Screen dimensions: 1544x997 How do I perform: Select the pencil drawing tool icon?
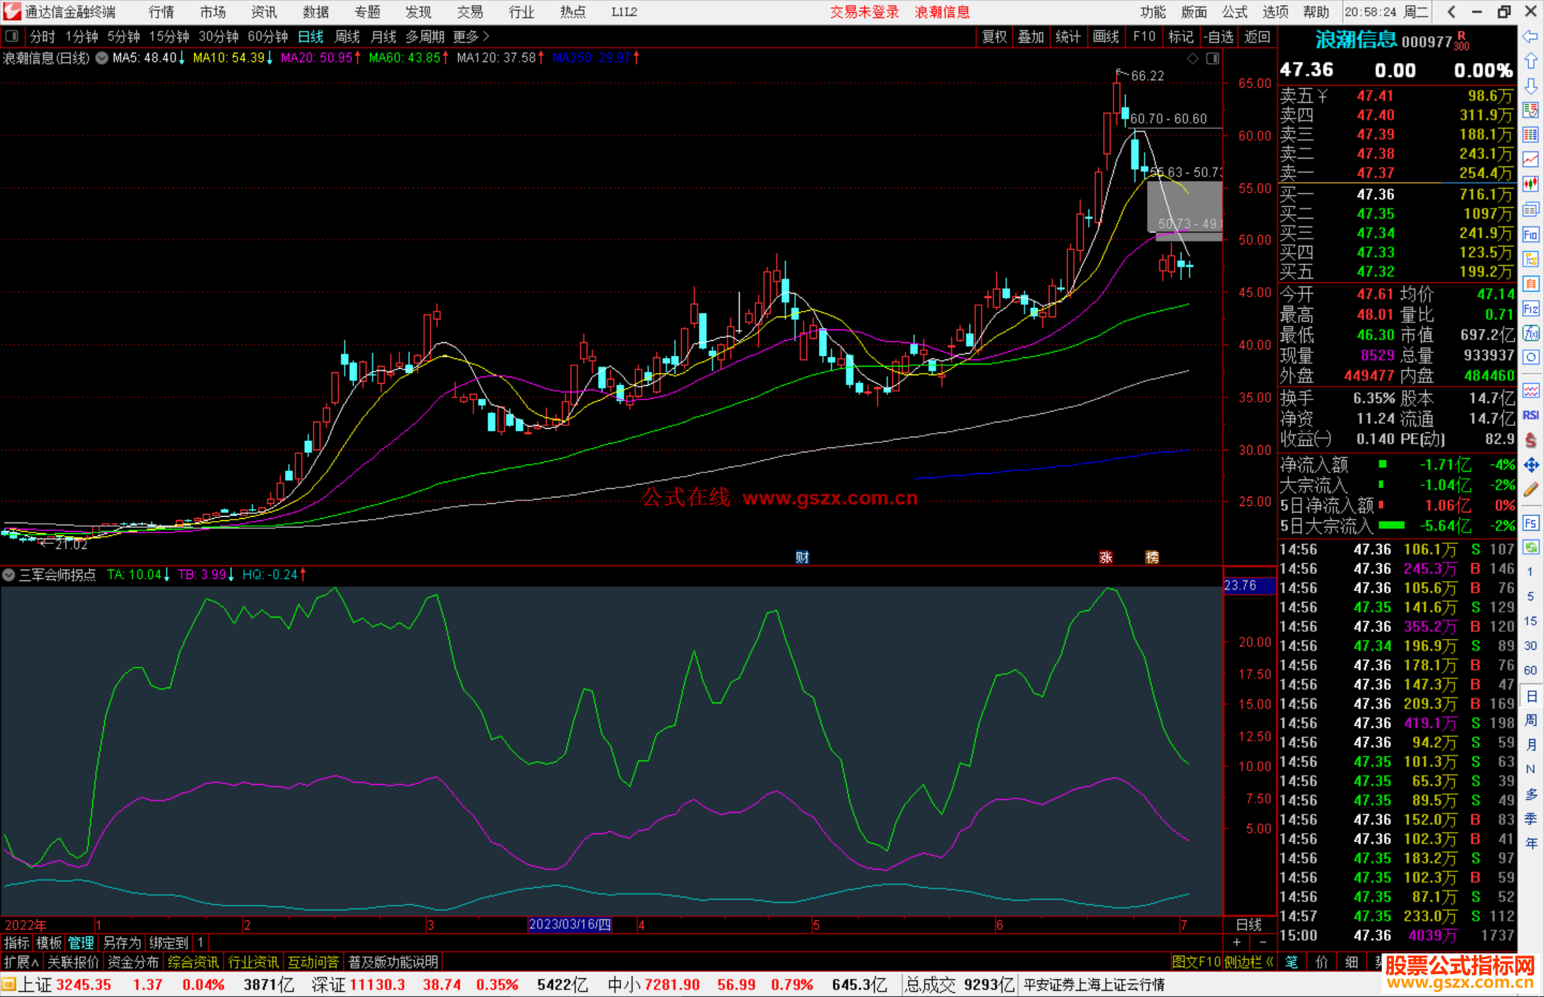[1530, 490]
